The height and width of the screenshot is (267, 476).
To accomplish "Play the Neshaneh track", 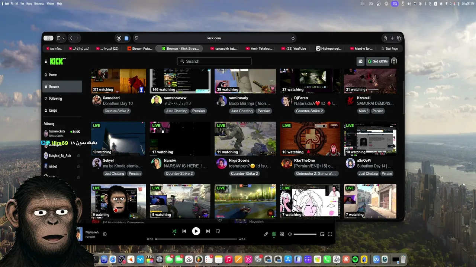I will point(196,231).
